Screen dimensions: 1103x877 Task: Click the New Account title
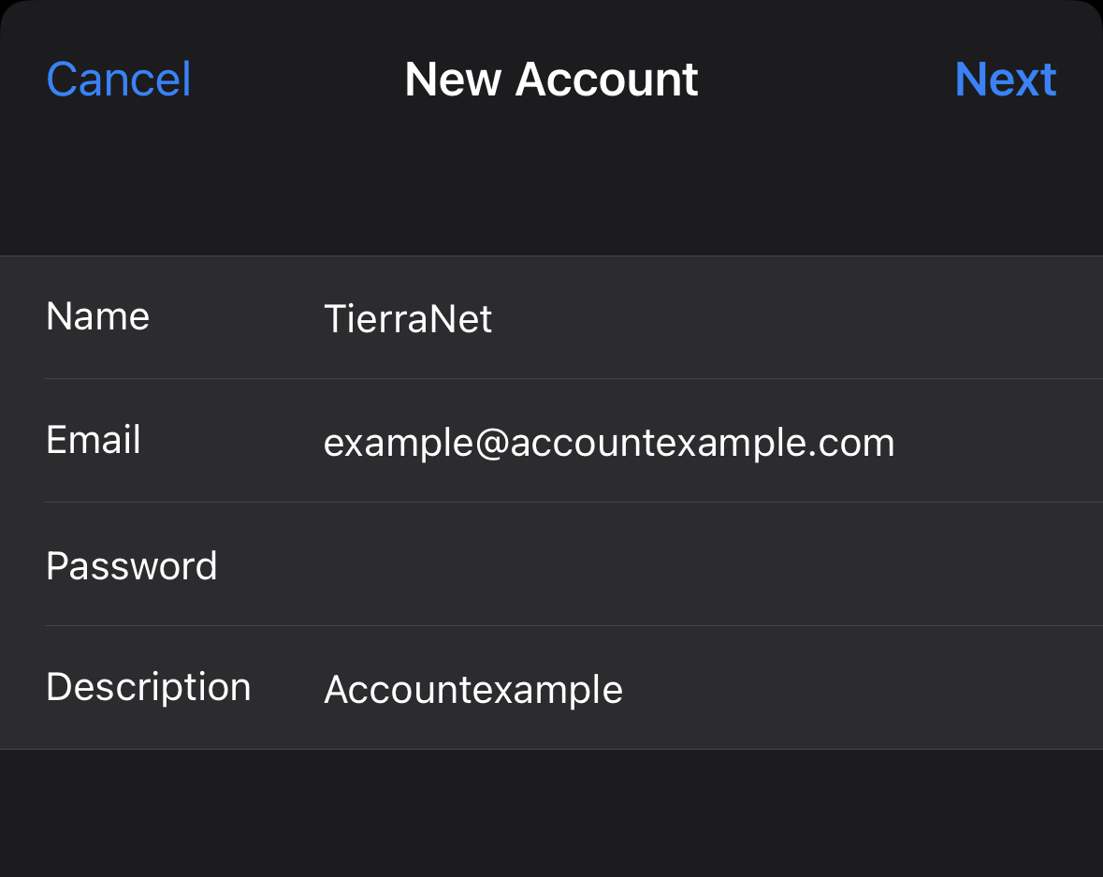[x=551, y=80]
